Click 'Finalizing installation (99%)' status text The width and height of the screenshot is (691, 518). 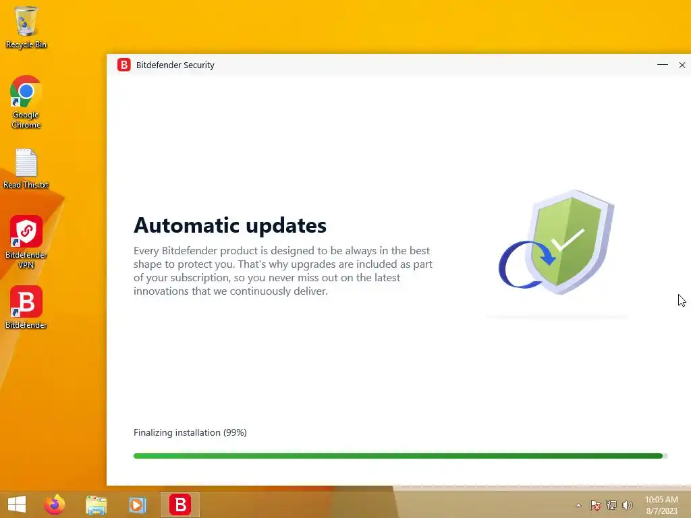(190, 432)
